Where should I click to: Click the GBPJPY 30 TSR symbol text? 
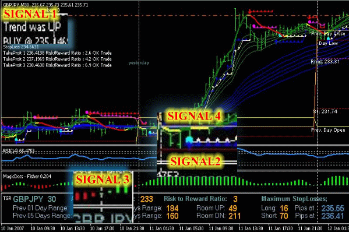coord(34,199)
